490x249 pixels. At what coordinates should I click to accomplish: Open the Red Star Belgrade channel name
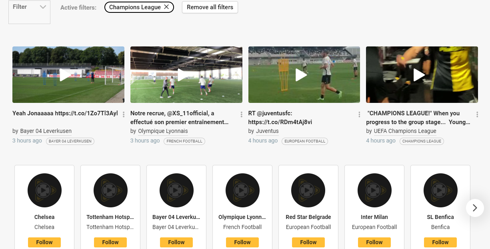308,217
